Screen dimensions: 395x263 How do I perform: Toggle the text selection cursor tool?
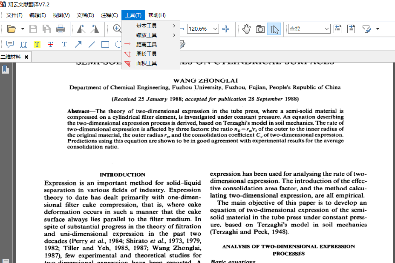274,29
